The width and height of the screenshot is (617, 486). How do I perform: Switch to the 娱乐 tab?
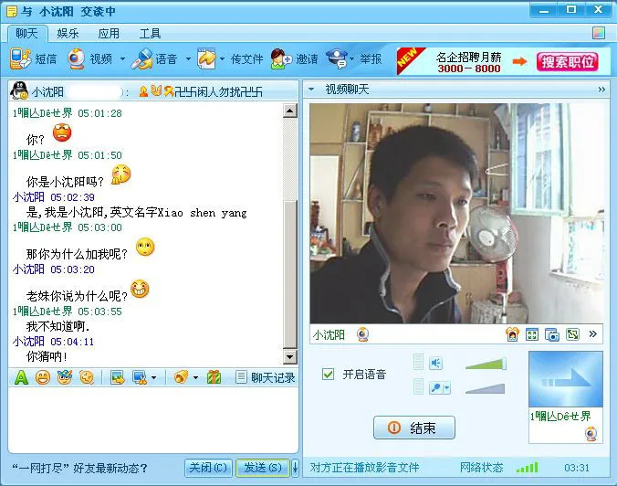point(68,34)
